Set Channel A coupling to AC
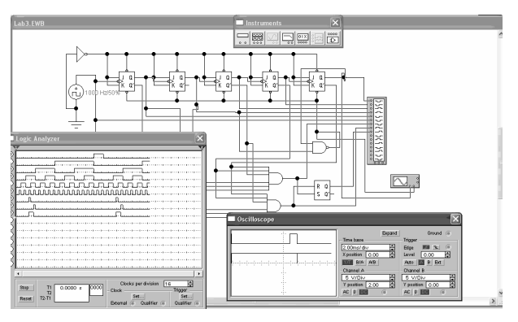This screenshot has width=518, height=322. [x=346, y=292]
